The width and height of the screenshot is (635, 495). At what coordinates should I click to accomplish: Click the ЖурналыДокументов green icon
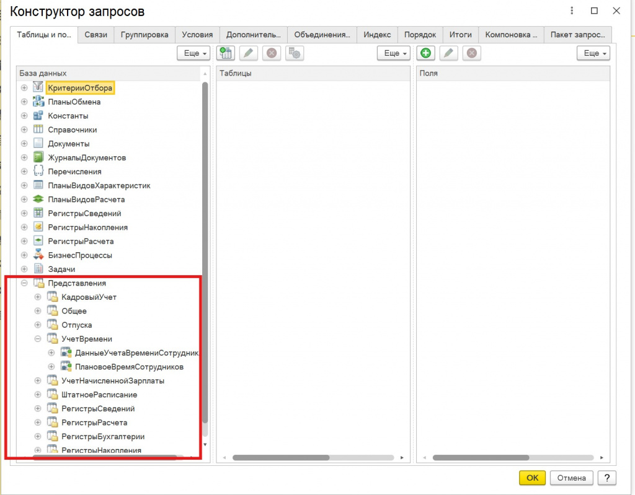coord(38,157)
